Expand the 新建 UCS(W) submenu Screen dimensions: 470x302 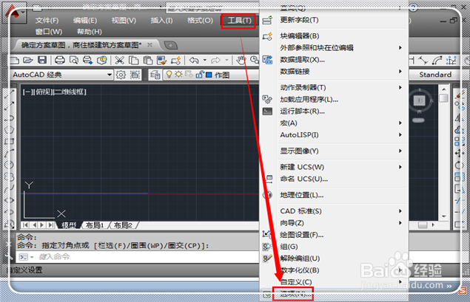[x=400, y=167]
